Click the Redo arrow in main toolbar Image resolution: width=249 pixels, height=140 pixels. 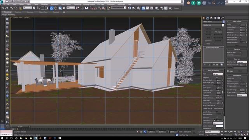click(7, 8)
